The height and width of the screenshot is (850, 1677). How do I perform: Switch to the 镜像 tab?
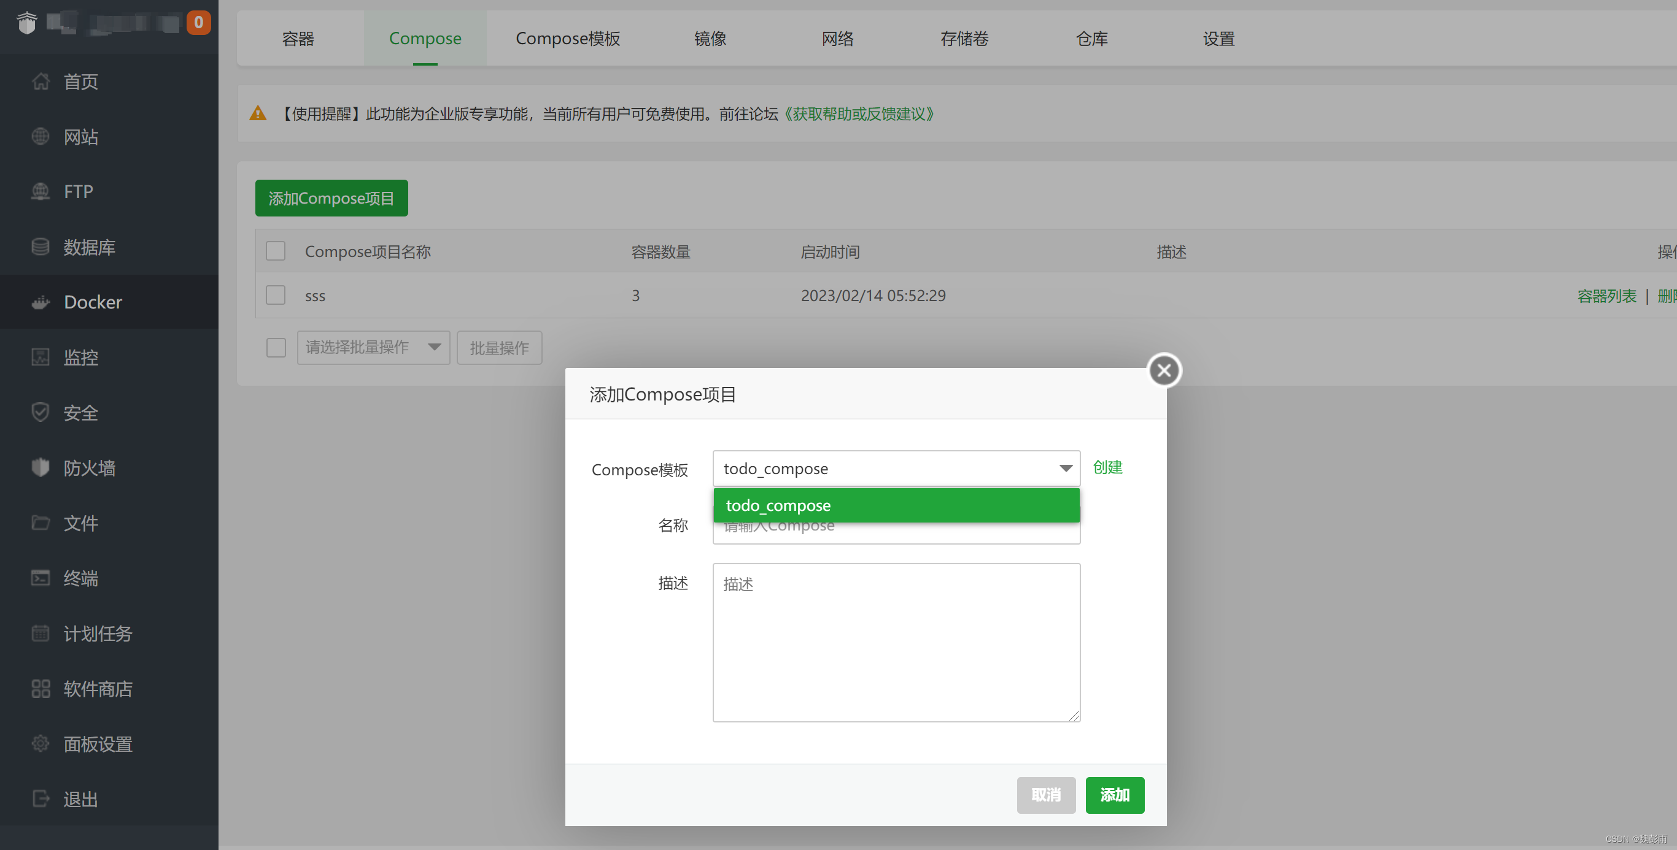point(710,39)
